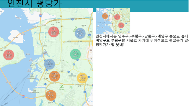Select the orange 미추홀구 price bubble
The image size is (189, 106).
55,76
